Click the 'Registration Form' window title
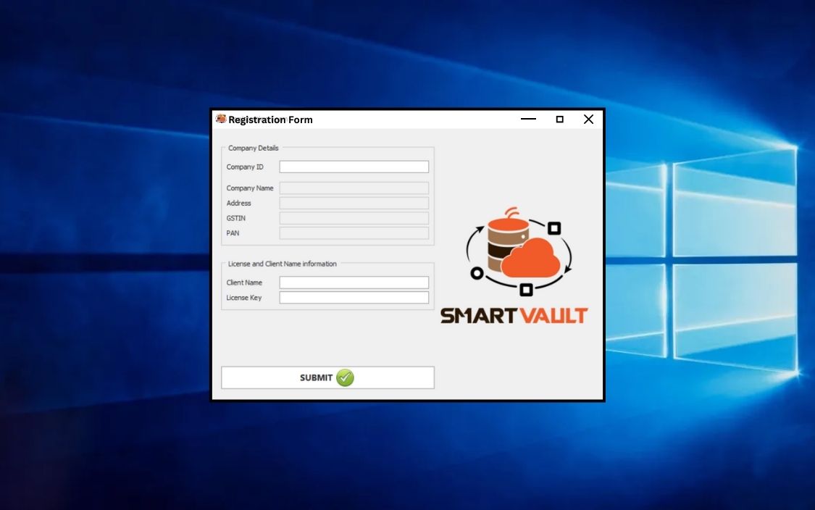The width and height of the screenshot is (815, 510). pos(270,120)
